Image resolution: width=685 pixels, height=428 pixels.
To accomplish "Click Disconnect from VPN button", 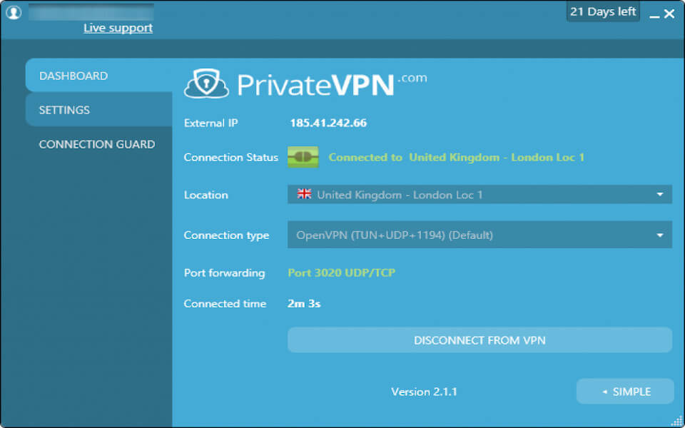I will pos(479,340).
